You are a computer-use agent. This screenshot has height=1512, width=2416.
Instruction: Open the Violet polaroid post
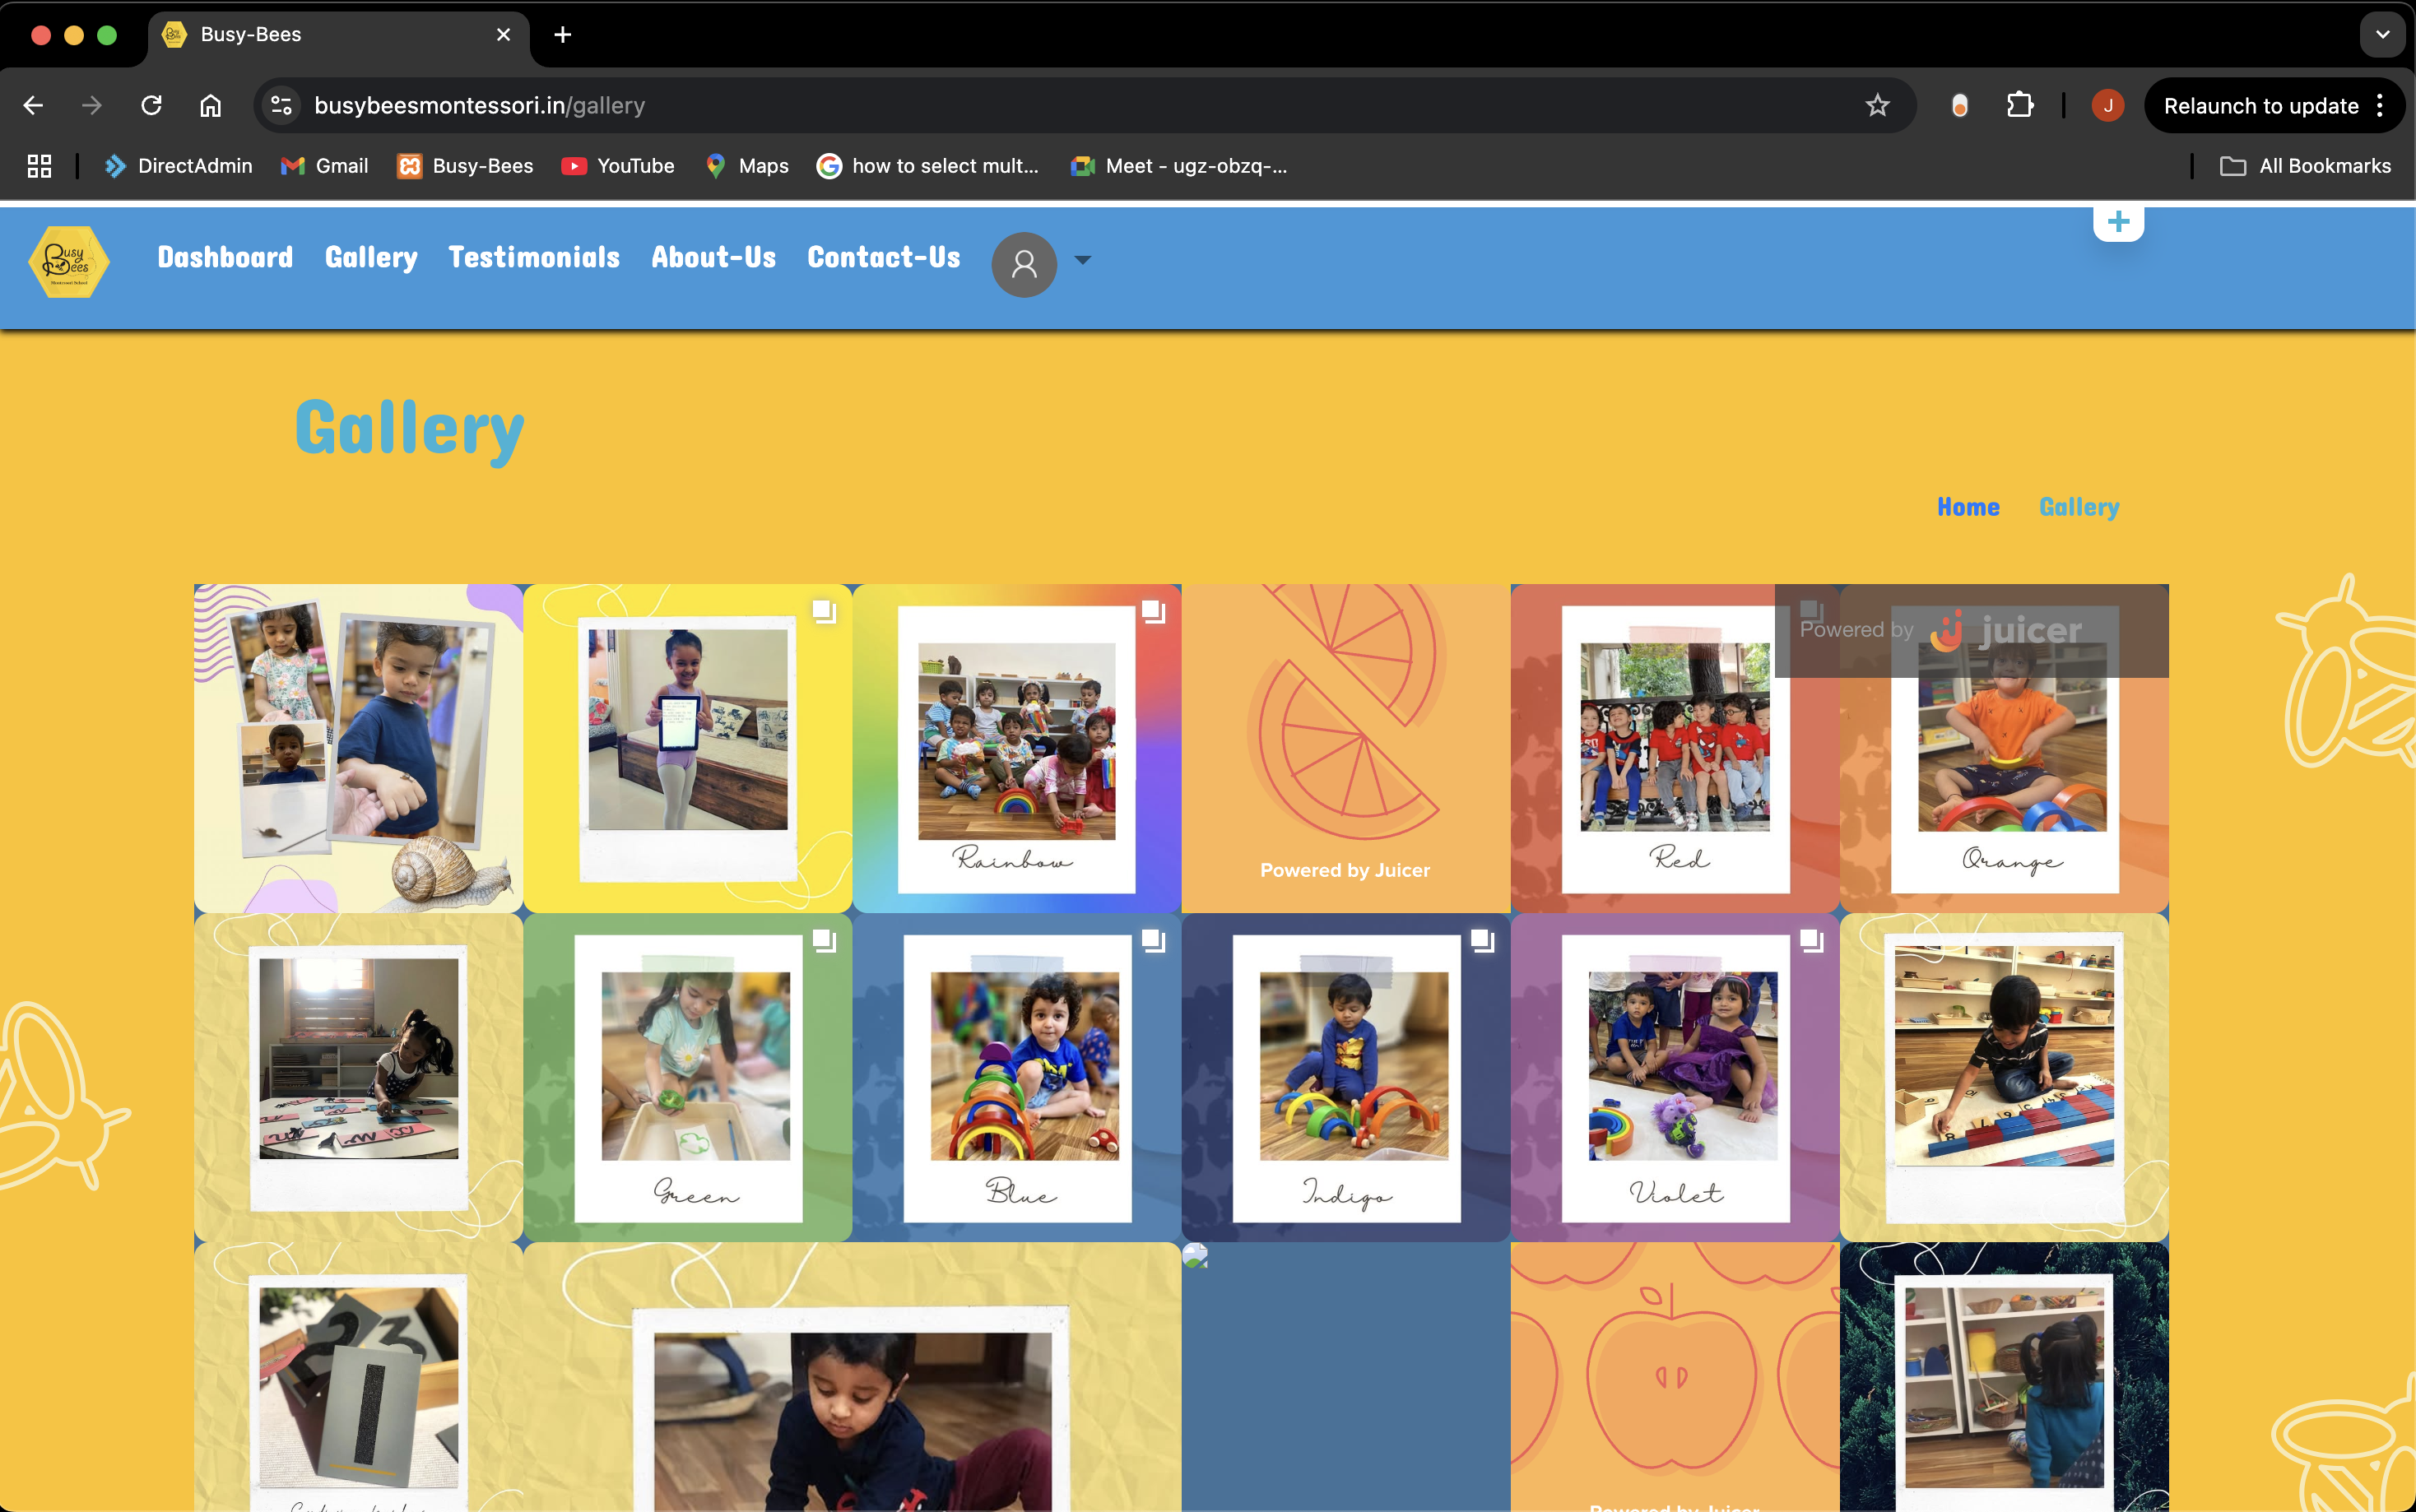(1675, 1077)
